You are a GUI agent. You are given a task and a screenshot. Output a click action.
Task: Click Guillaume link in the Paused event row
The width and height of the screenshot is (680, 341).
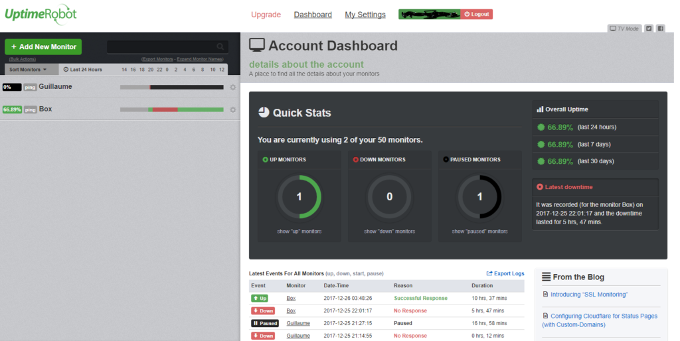click(298, 323)
